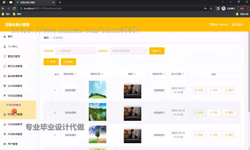Click the video preview of 视频标题4

click(x=132, y=113)
